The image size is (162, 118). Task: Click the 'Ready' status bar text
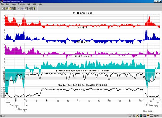point(3,116)
